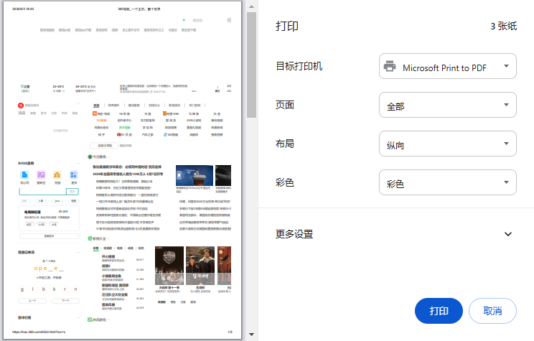
Task: Click the "3 张纸" sheet count text
Action: coord(503,27)
